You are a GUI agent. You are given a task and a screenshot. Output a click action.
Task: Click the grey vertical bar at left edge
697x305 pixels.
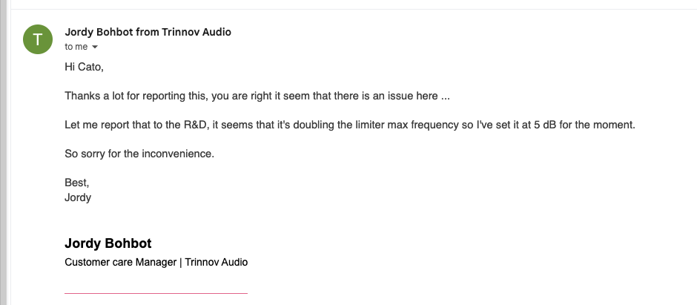pyautogui.click(x=4, y=148)
